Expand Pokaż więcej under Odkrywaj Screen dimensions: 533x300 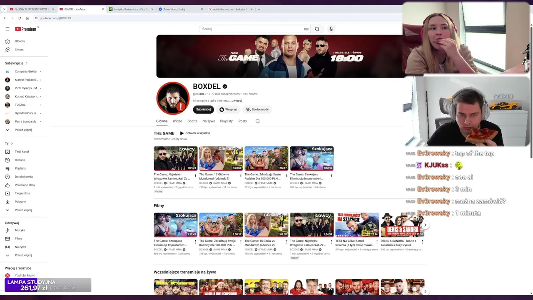tap(24, 255)
